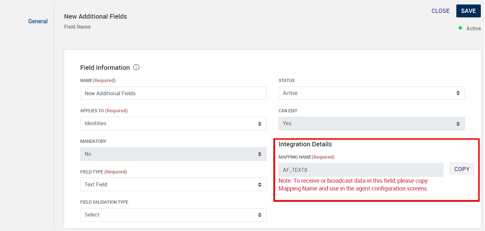Image resolution: width=485 pixels, height=231 pixels.
Task: Open the APPLIES TO dropdown showing Identities
Action: (x=173, y=124)
